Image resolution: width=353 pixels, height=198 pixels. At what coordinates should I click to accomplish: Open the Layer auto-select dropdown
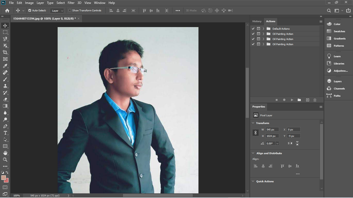(57, 11)
